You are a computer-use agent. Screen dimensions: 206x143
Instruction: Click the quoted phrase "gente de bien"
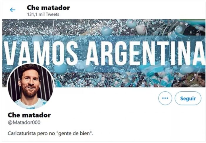[75, 133]
